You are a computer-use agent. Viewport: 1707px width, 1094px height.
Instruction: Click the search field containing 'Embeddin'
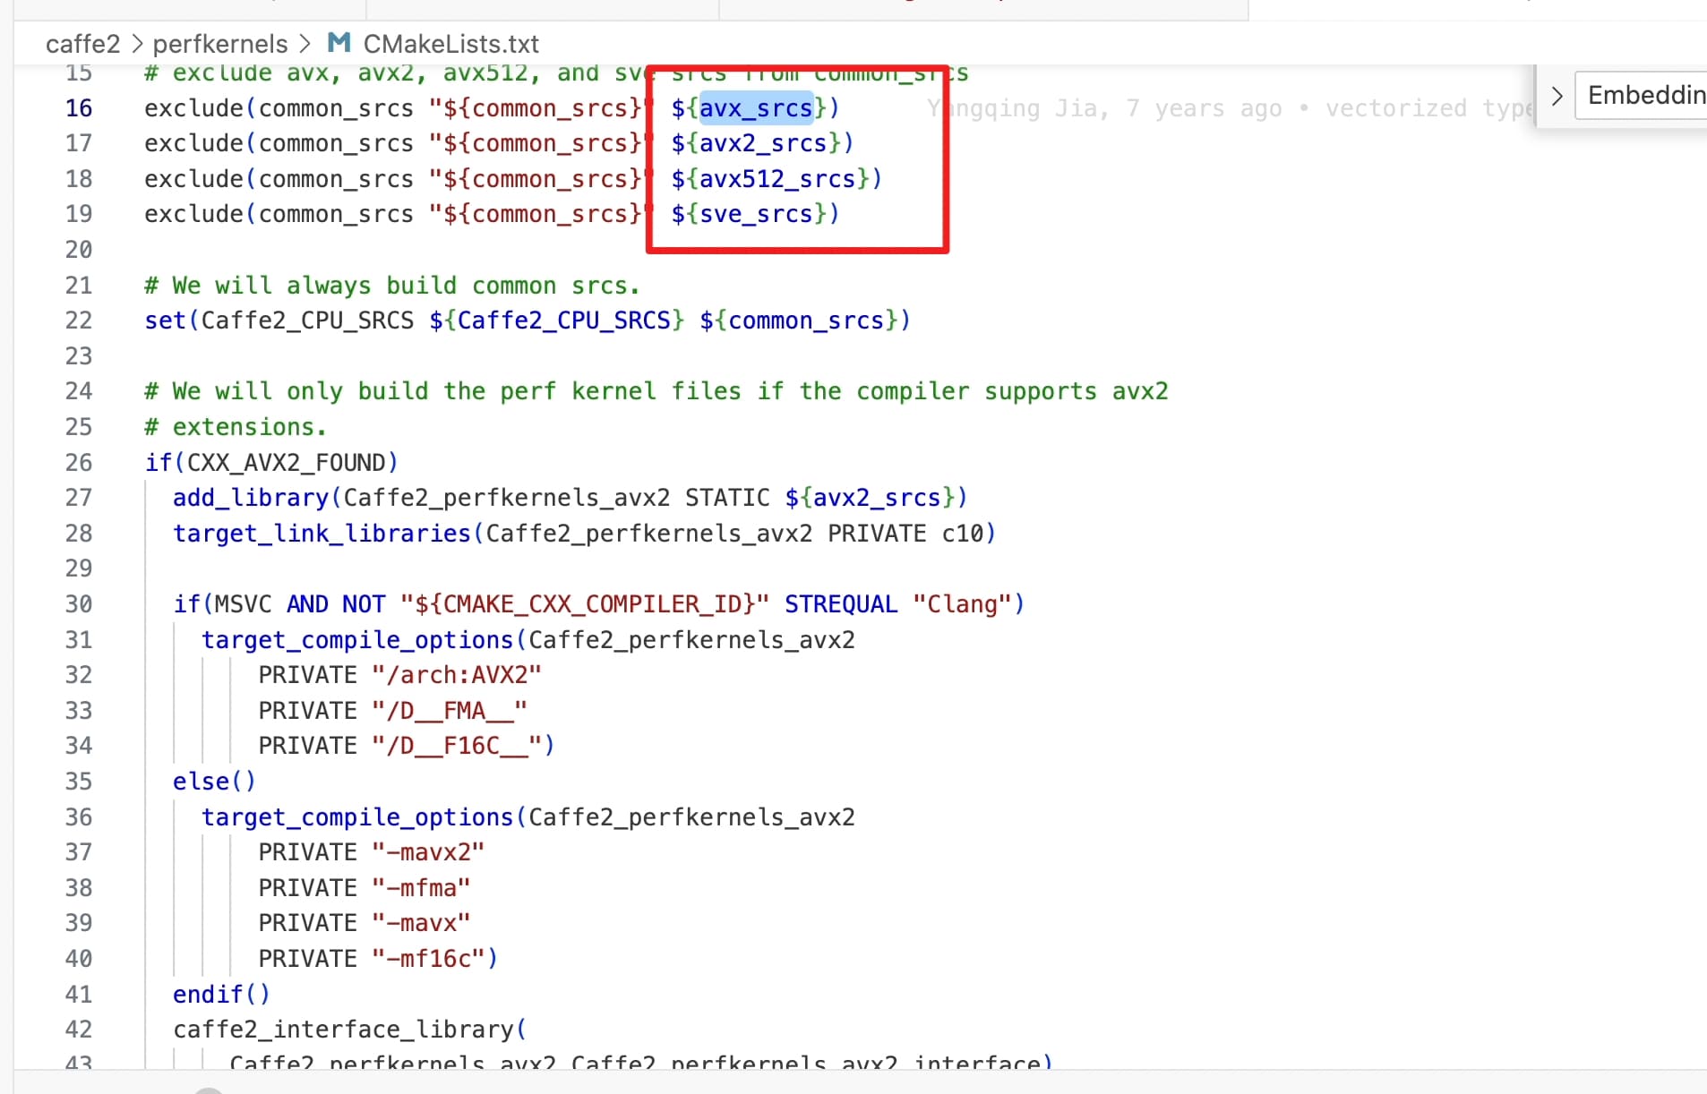(x=1643, y=96)
